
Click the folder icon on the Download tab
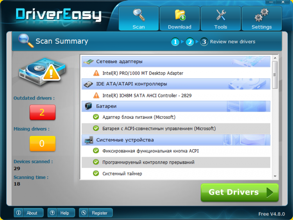[180, 15]
